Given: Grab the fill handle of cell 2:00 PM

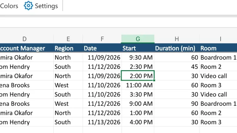Looking at the screenshot, I should coord(154,80).
